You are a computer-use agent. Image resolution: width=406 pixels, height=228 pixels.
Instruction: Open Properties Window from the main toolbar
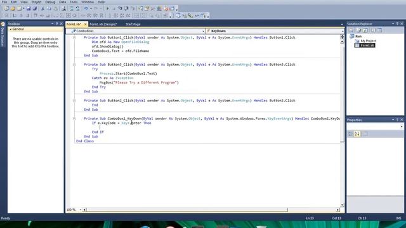pos(147,8)
